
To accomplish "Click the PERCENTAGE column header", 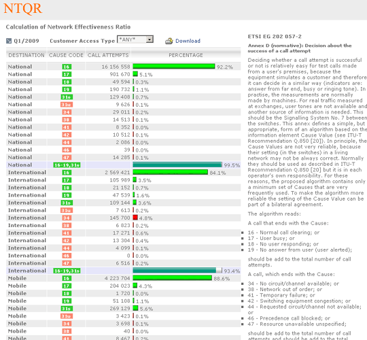I will point(186,55).
